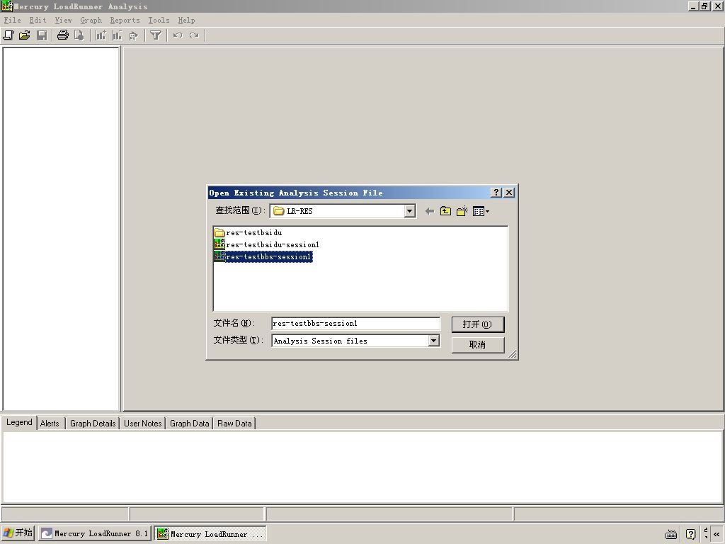Click the Undo arrow toolbar icon
This screenshot has height=544, width=725.
(178, 35)
